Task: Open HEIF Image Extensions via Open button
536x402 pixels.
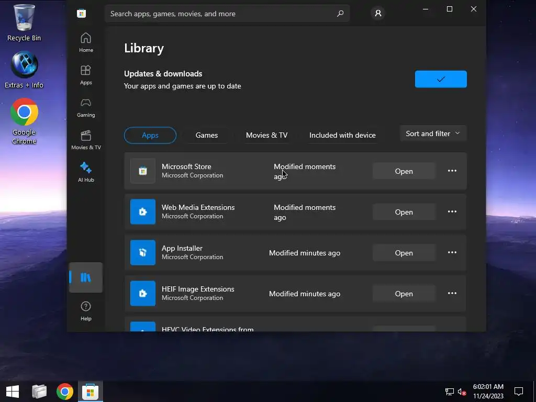Action: [404, 294]
